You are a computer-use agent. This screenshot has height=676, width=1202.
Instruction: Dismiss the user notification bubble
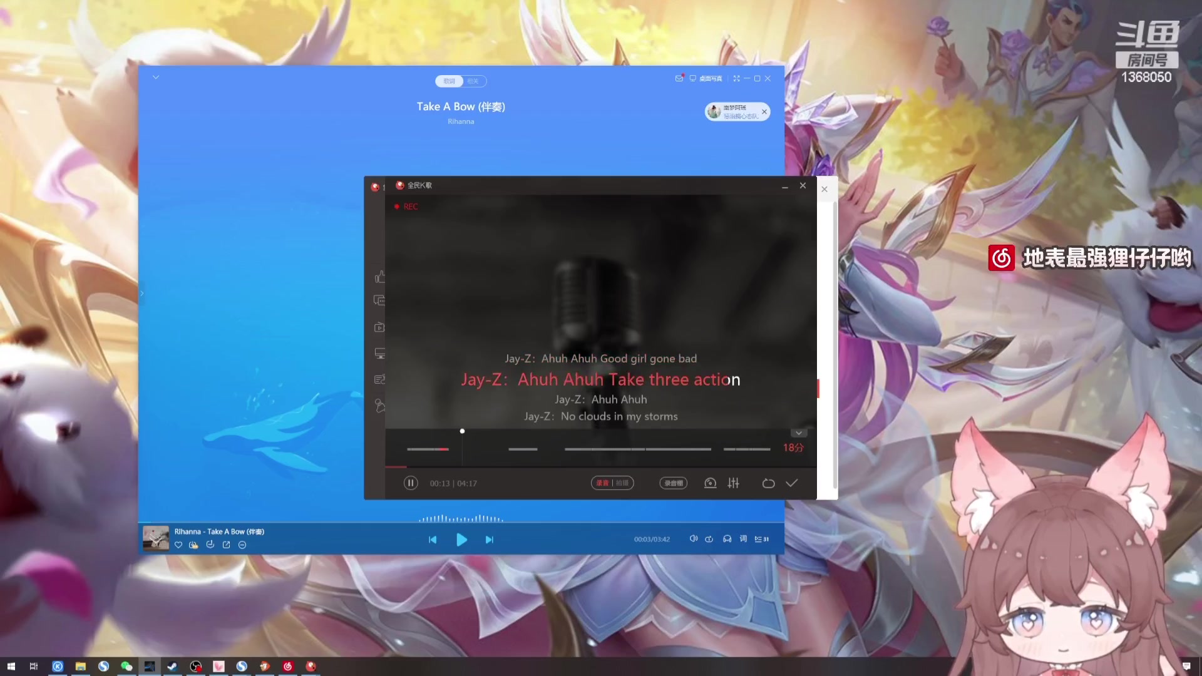[764, 111]
